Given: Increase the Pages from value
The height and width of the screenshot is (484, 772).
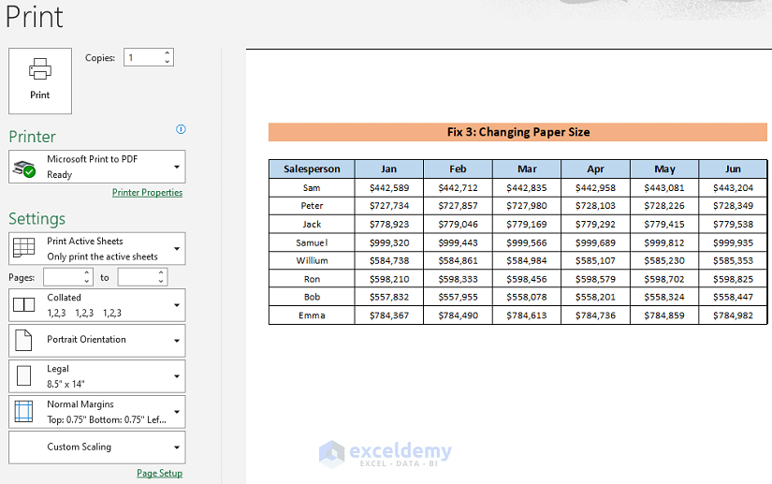Looking at the screenshot, I should tap(87, 272).
